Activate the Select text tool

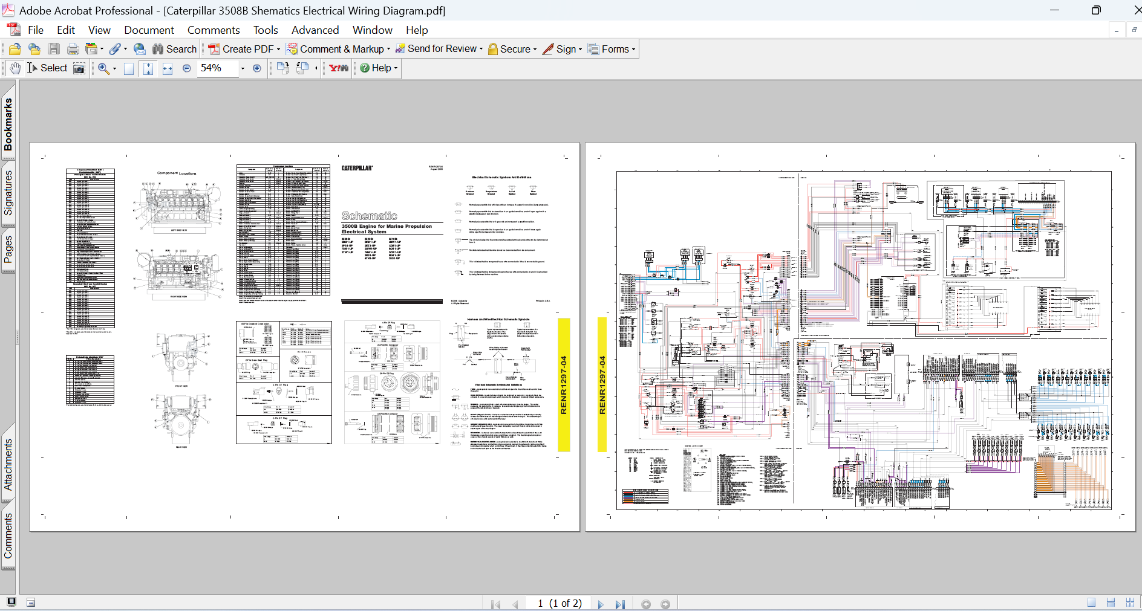click(x=47, y=68)
